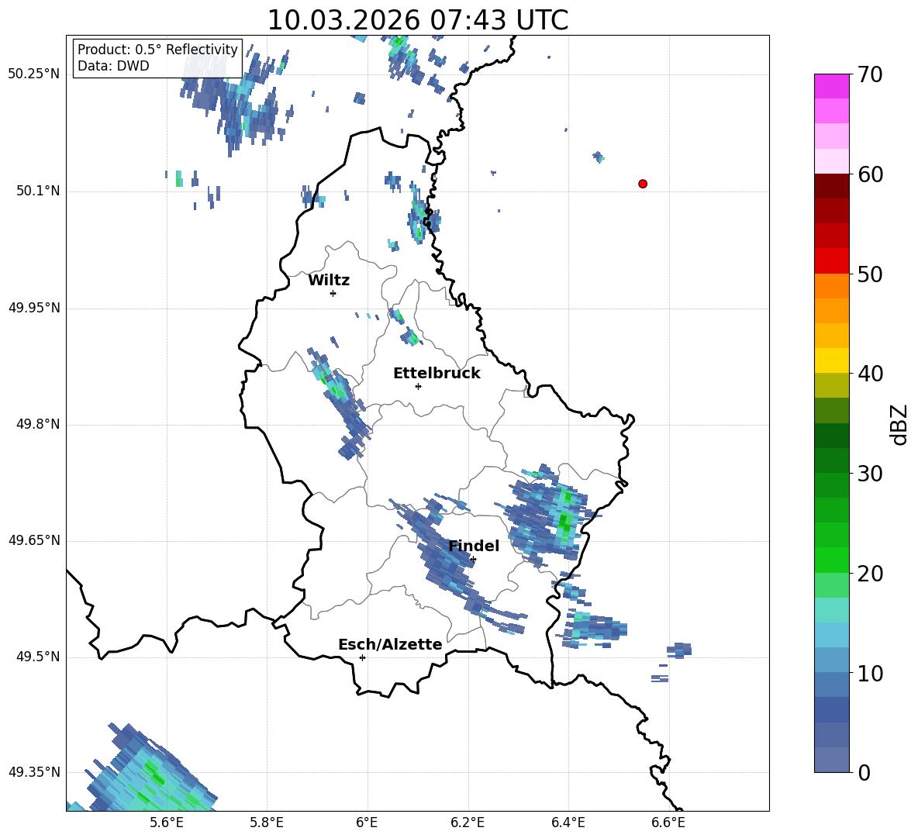This screenshot has width=918, height=838.
Task: Click the dBZ colorbar axis label
Action: tap(898, 424)
